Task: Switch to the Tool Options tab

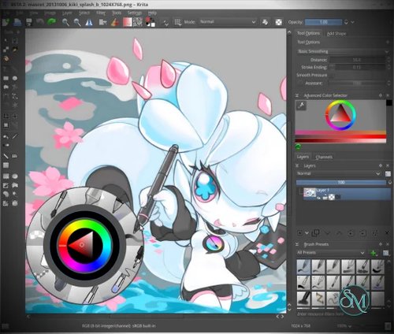Action: tap(308, 33)
